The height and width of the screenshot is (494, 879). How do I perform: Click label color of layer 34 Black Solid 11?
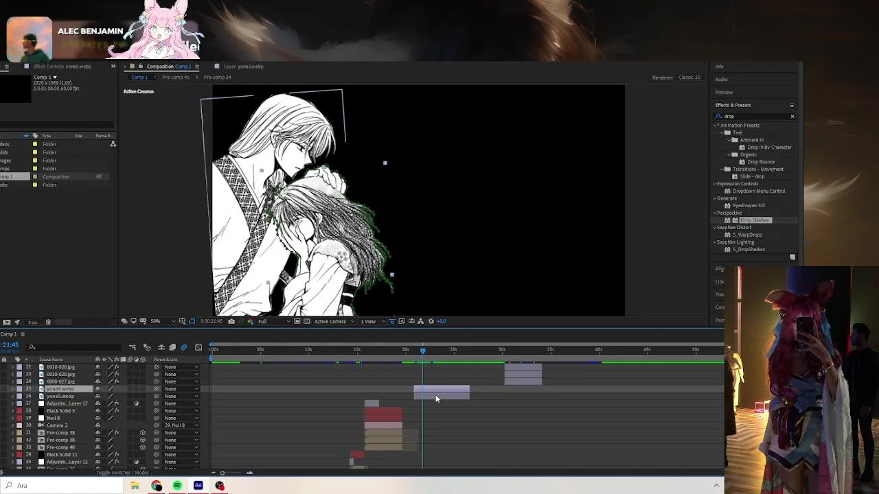(x=19, y=455)
